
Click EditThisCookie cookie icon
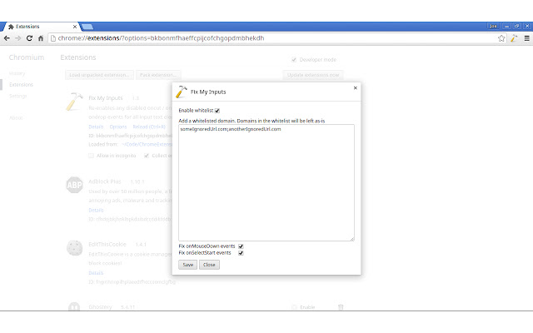pos(74,248)
